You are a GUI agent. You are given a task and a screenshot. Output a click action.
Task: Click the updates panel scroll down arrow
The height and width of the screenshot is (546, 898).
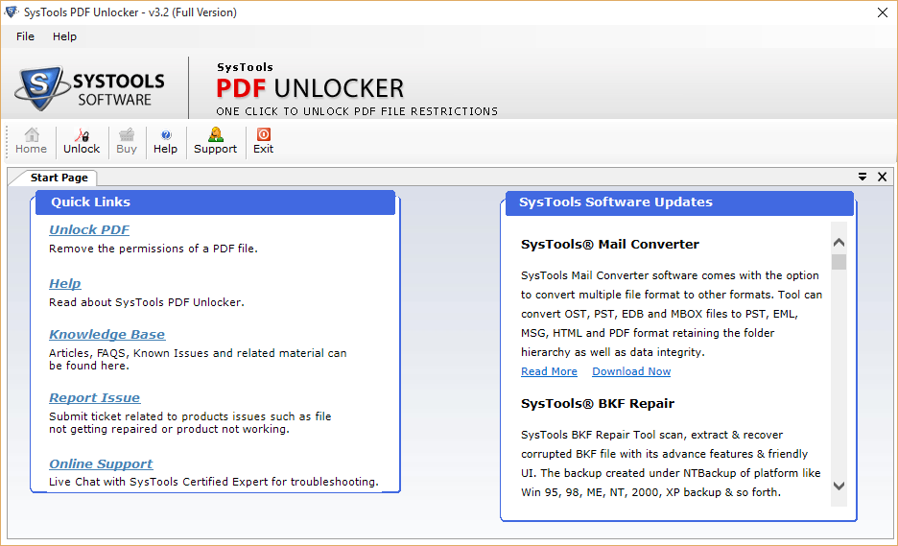coord(839,486)
